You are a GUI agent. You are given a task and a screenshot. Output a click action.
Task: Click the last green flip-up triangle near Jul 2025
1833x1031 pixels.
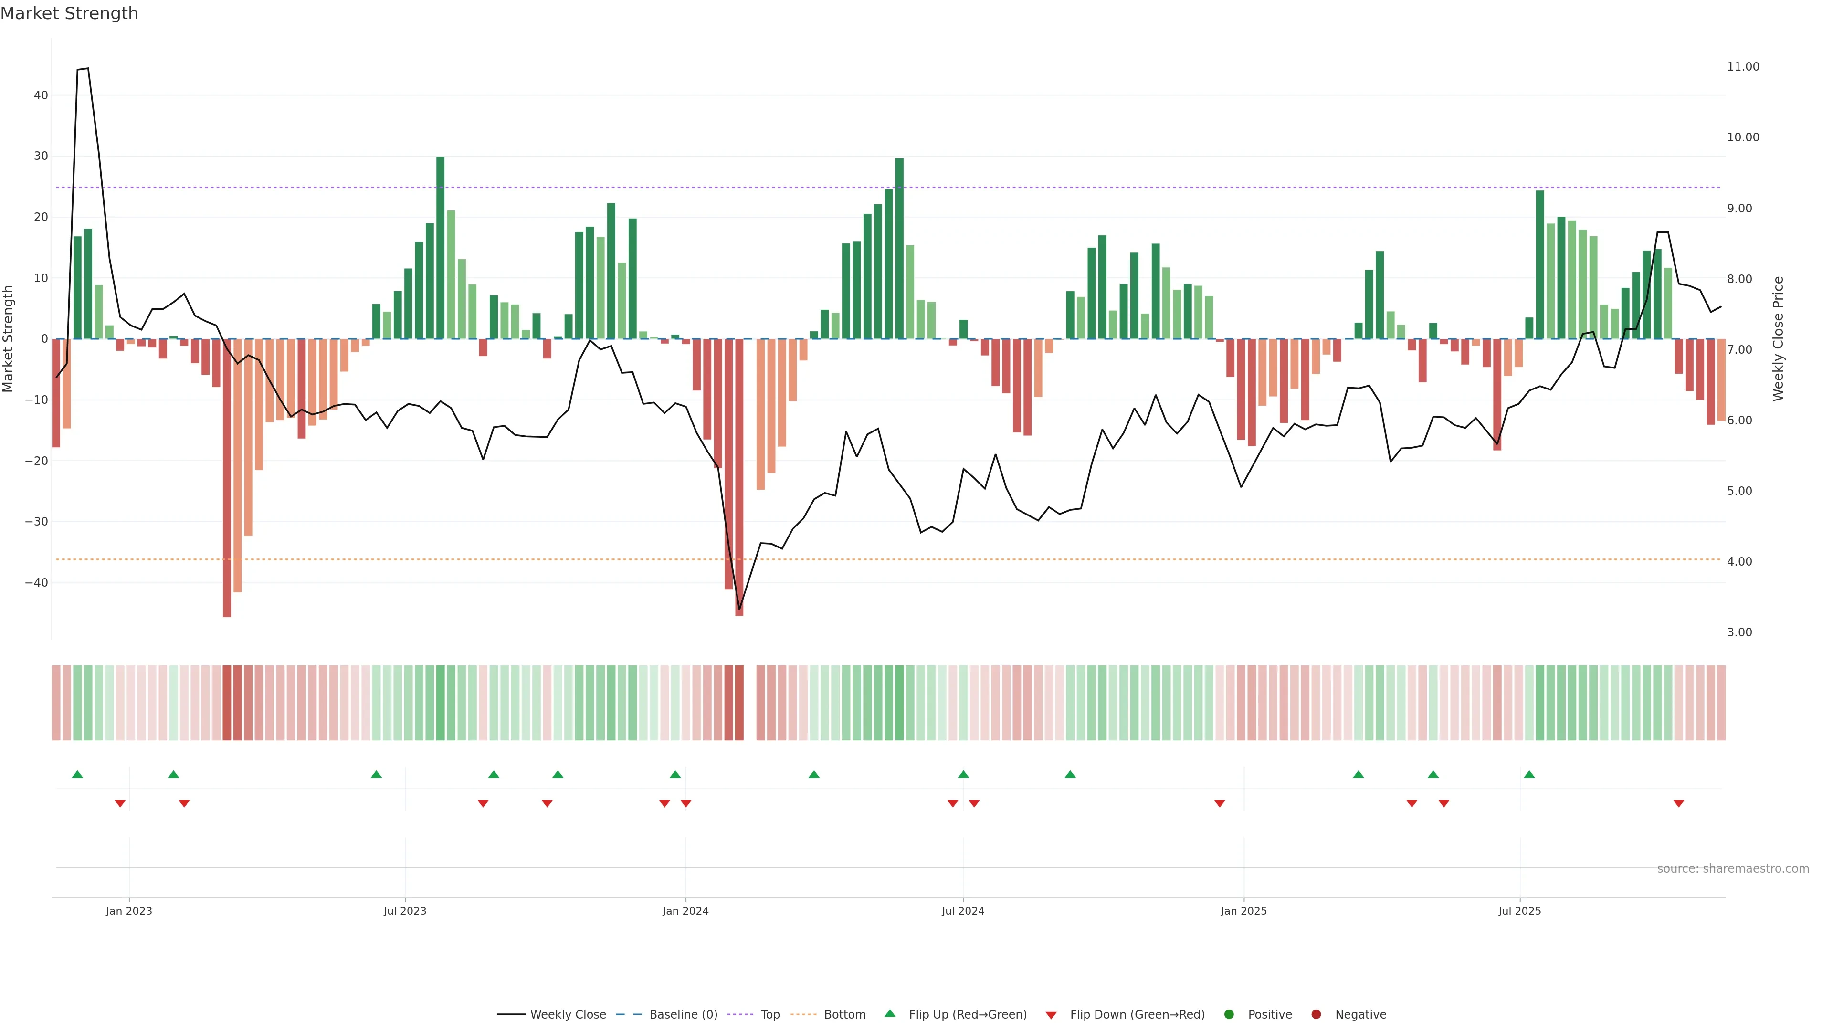(1529, 774)
